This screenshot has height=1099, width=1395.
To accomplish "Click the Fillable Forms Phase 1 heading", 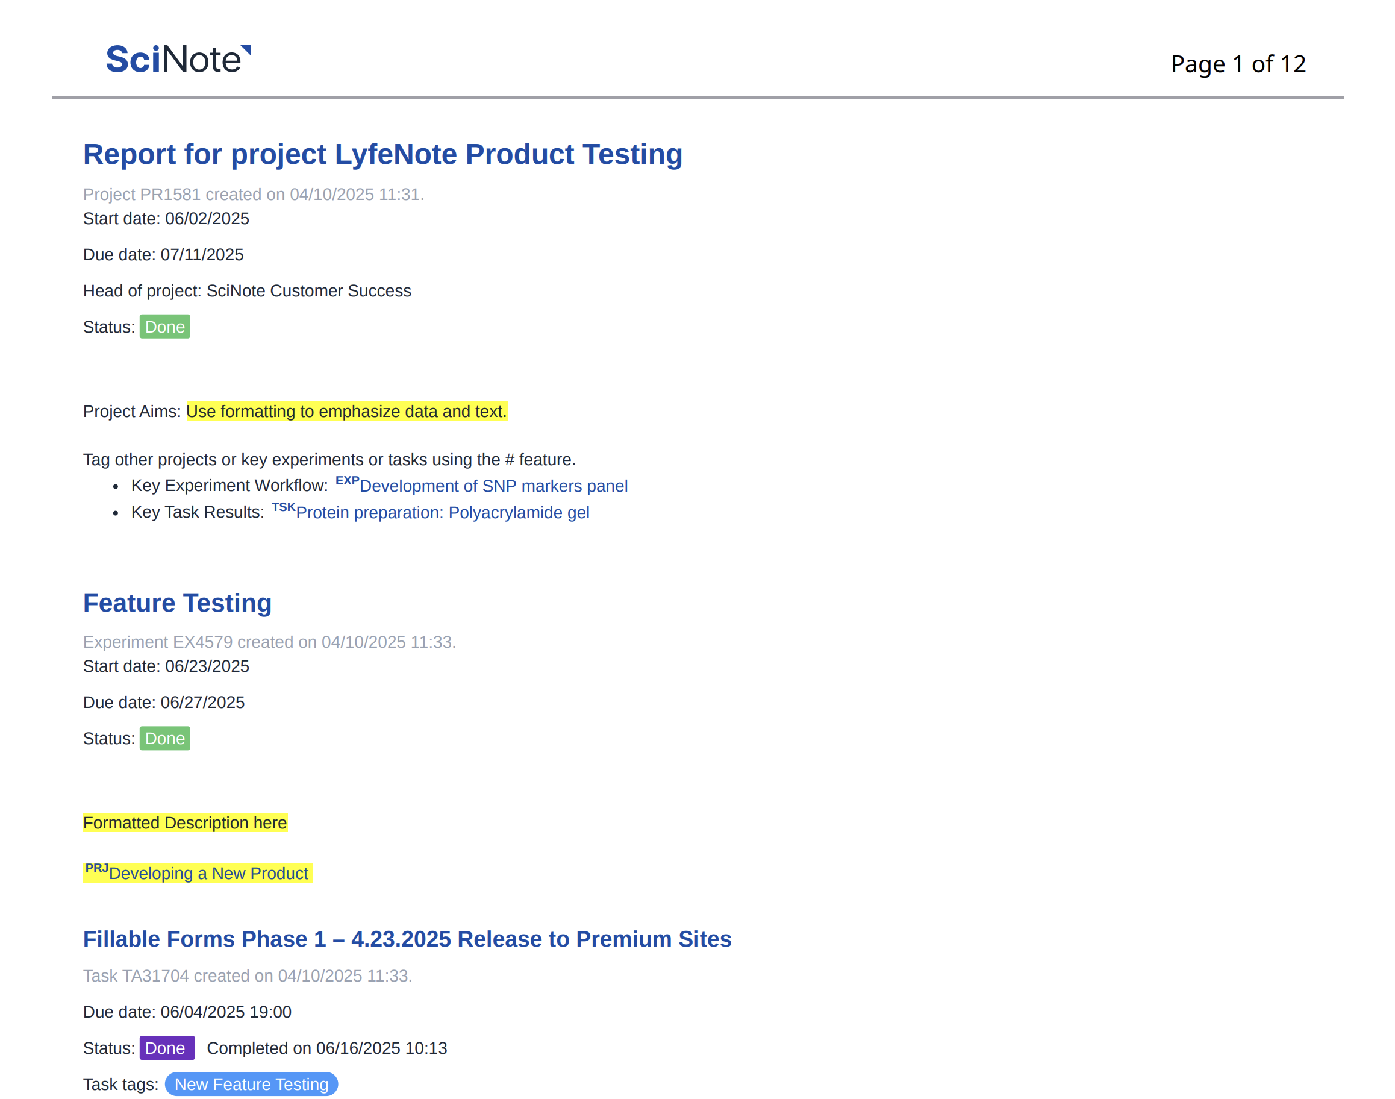I will 407,939.
